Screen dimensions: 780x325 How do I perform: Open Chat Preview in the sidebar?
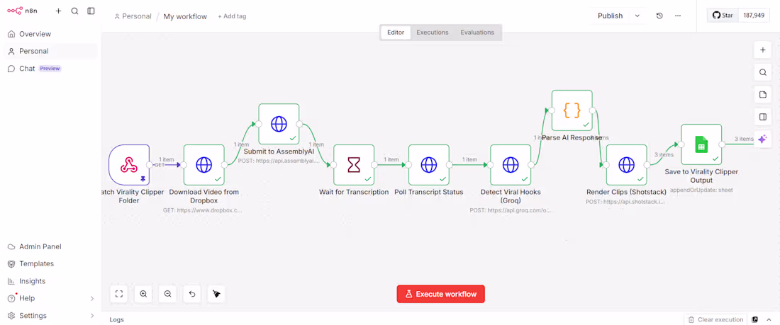(50, 69)
